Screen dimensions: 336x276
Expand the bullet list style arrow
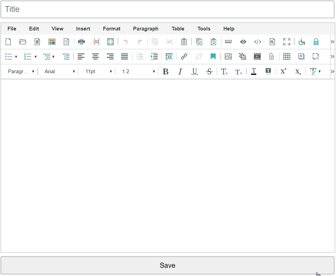16,57
